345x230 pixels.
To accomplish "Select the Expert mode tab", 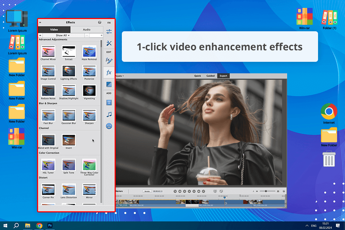I will [223, 76].
